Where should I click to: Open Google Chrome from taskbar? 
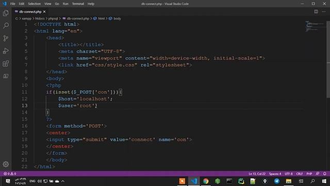pos(206,181)
